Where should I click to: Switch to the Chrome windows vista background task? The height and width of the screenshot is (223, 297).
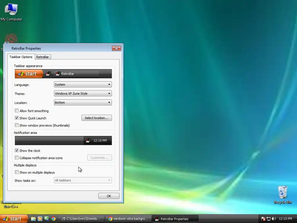(x=128, y=219)
